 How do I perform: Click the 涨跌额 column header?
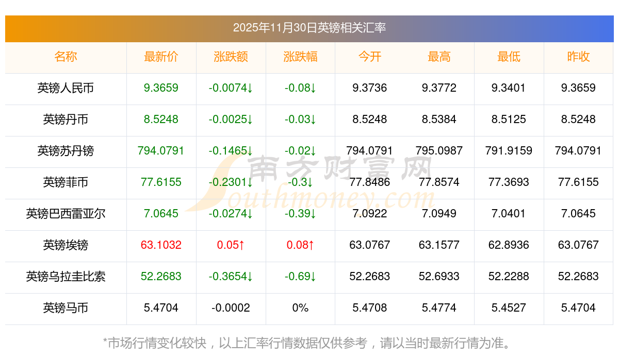tap(231, 57)
